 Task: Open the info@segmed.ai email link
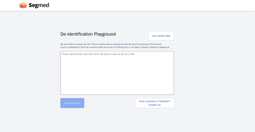123,47
